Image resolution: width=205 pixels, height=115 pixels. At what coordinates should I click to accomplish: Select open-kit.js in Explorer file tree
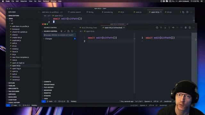(16, 65)
